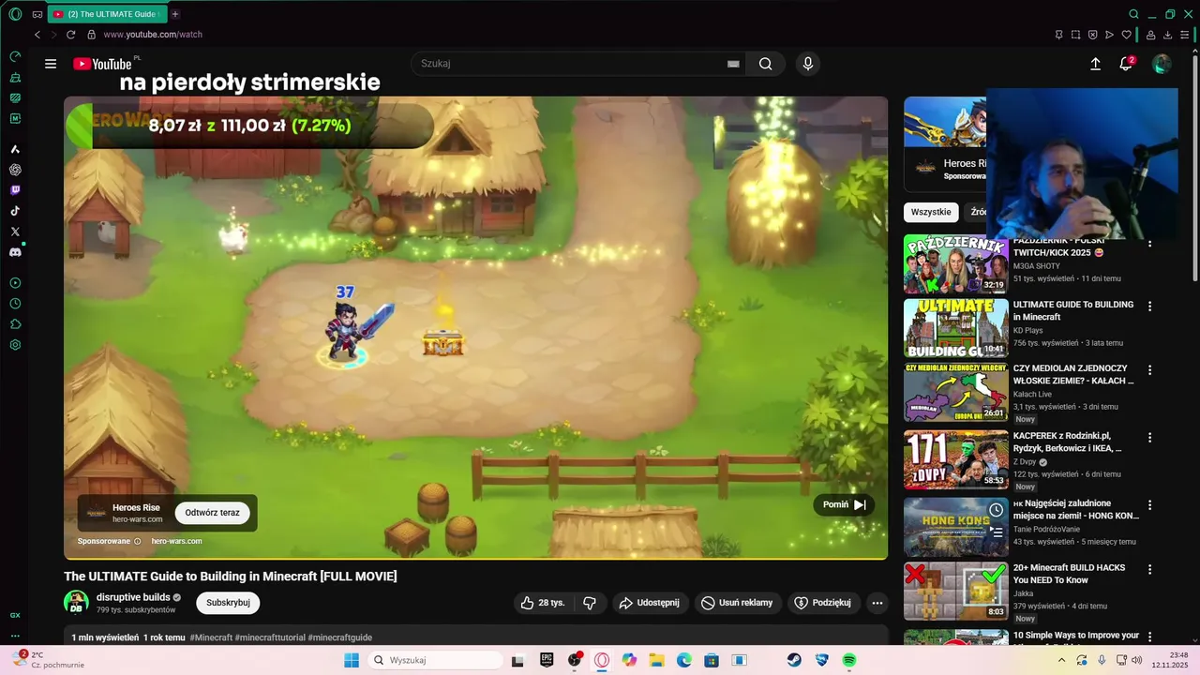
Task: Open GX Control speedometer icon in sidebar
Action: [15, 56]
